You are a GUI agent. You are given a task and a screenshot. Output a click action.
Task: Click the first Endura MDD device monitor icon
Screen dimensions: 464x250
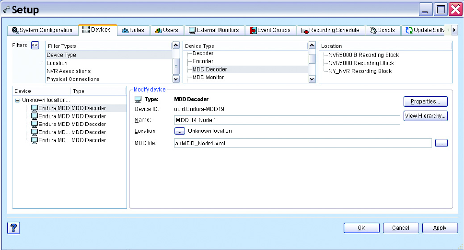(35, 108)
